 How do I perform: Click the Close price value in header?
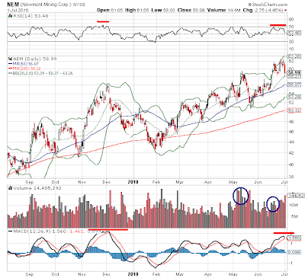click(197, 10)
